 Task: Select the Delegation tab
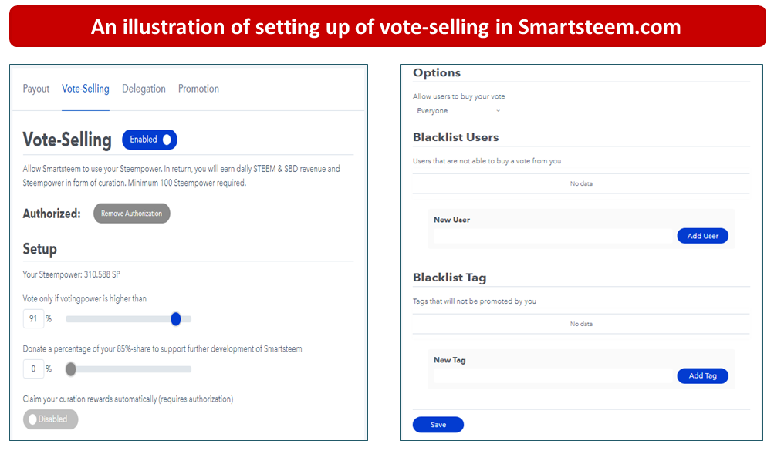[144, 89]
